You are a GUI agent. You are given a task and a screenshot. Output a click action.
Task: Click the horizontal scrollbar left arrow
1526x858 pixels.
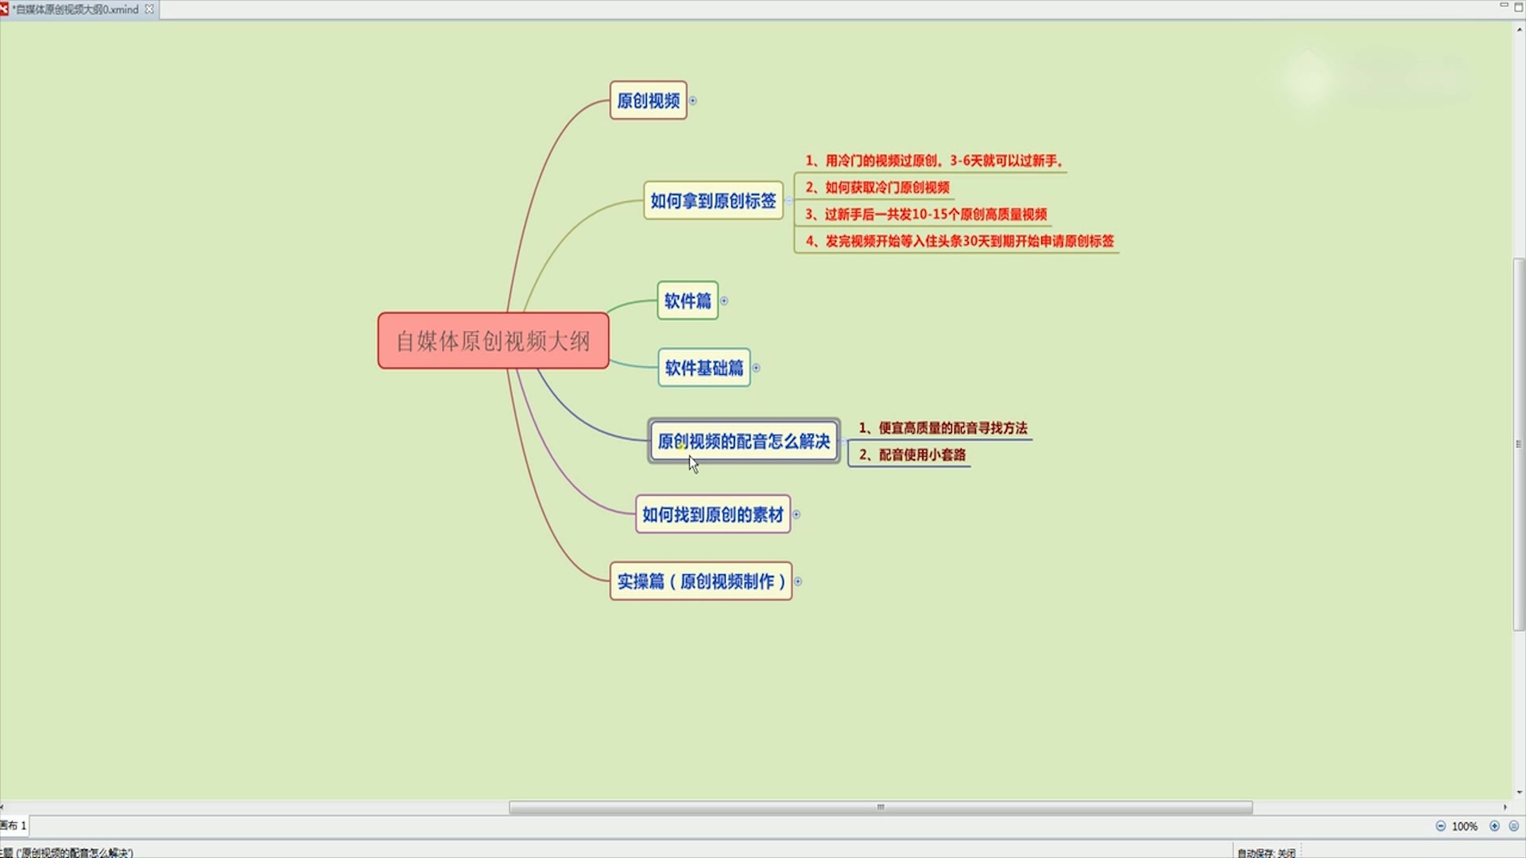(x=2, y=807)
